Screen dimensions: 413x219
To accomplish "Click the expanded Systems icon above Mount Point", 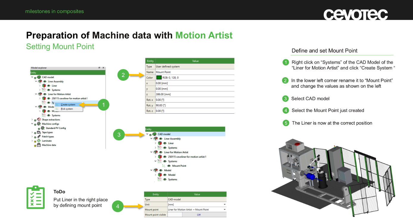I will [x=160, y=161].
